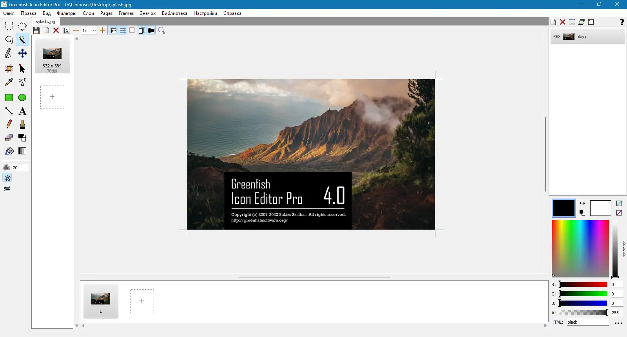This screenshot has height=337, width=627.
Task: Select the 632 x 384 page thumbnail
Action: 52,56
